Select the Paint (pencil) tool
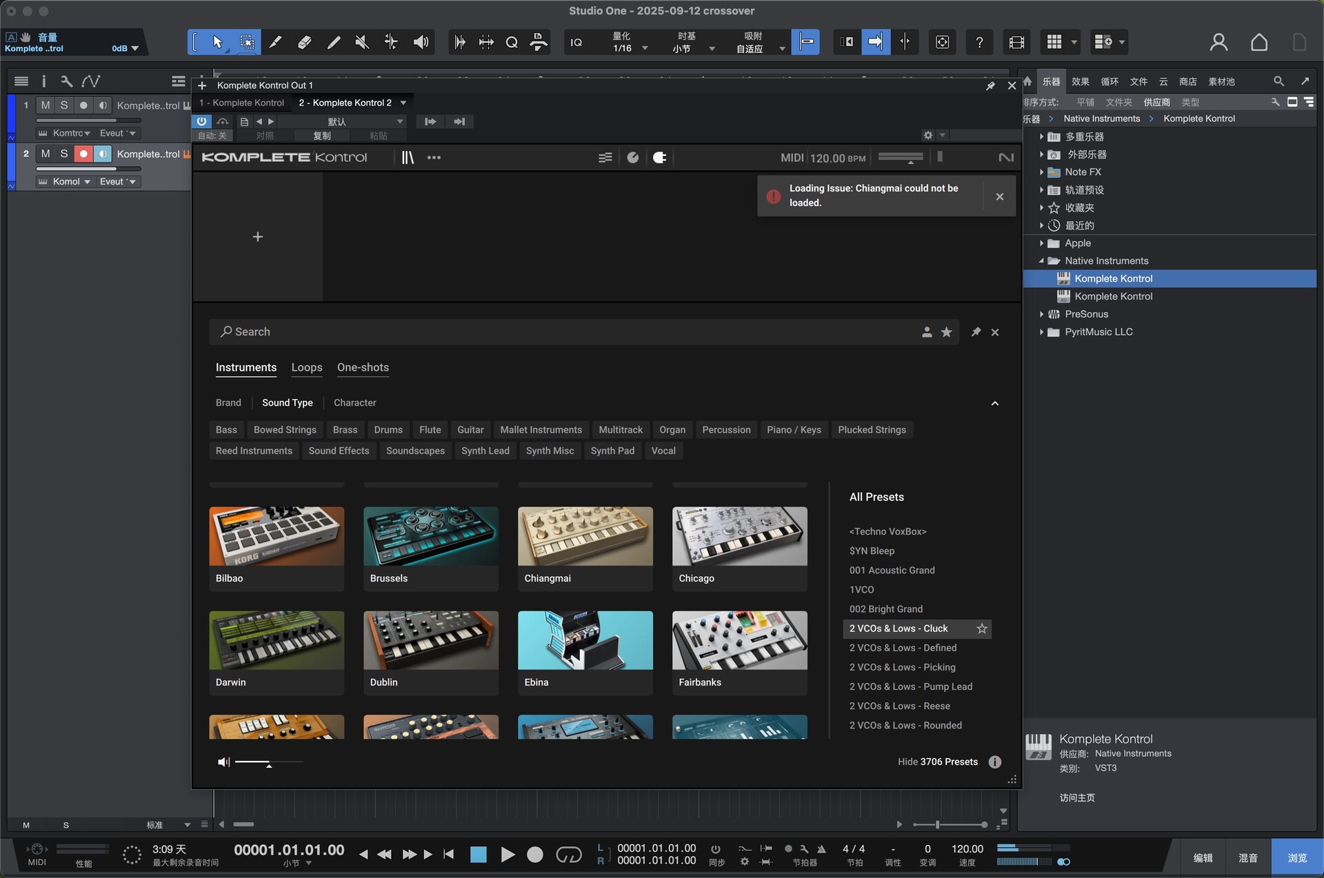The height and width of the screenshot is (878, 1324). point(333,42)
